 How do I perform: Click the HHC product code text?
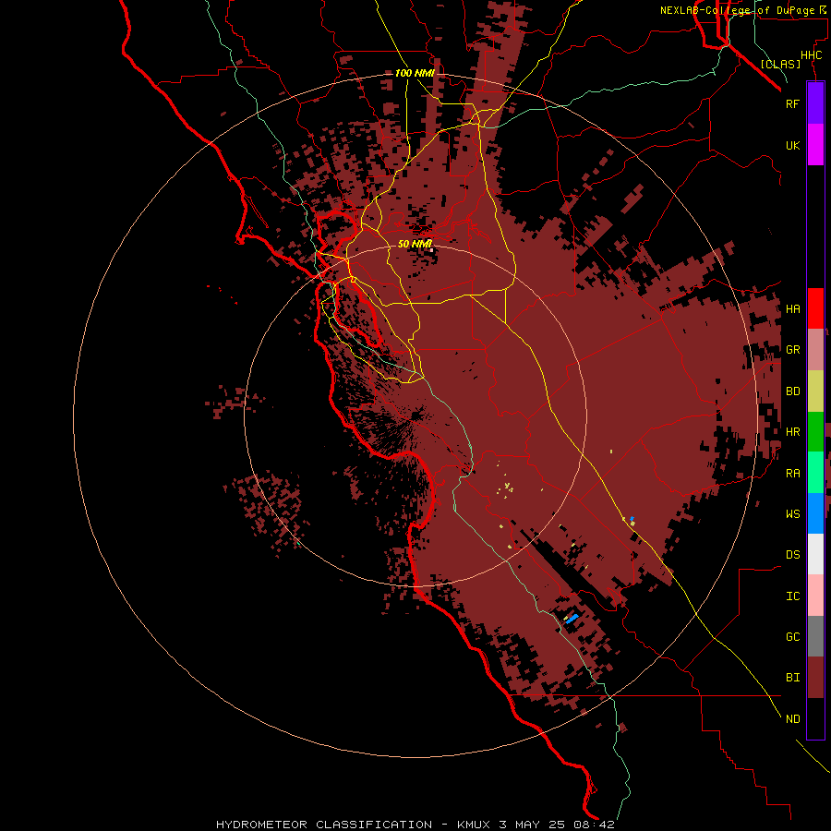811,55
